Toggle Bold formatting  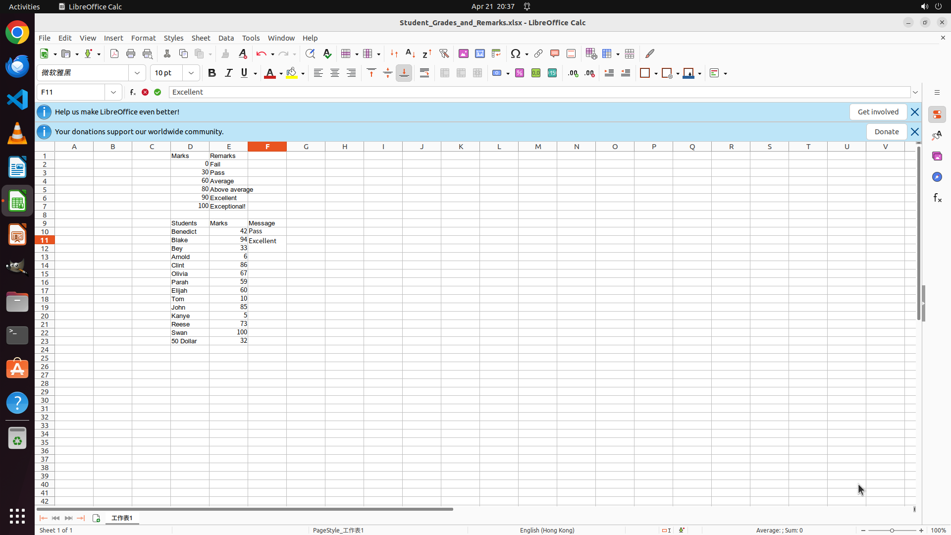pyautogui.click(x=212, y=73)
